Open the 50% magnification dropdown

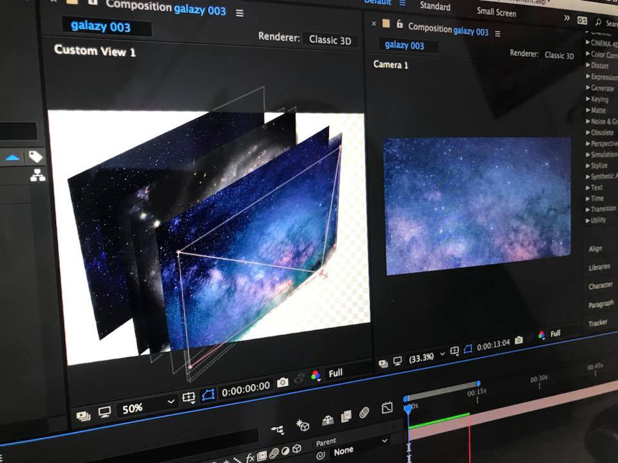point(148,406)
